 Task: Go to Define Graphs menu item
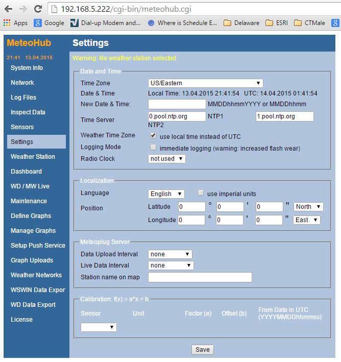(31, 216)
